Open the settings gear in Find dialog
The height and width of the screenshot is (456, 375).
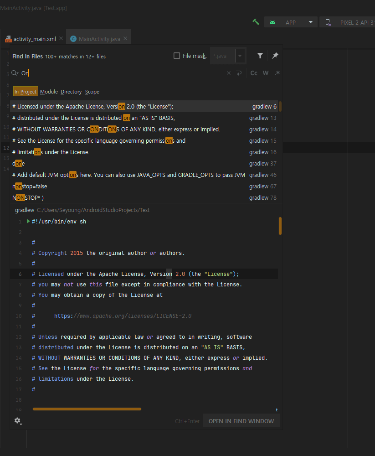(x=18, y=421)
